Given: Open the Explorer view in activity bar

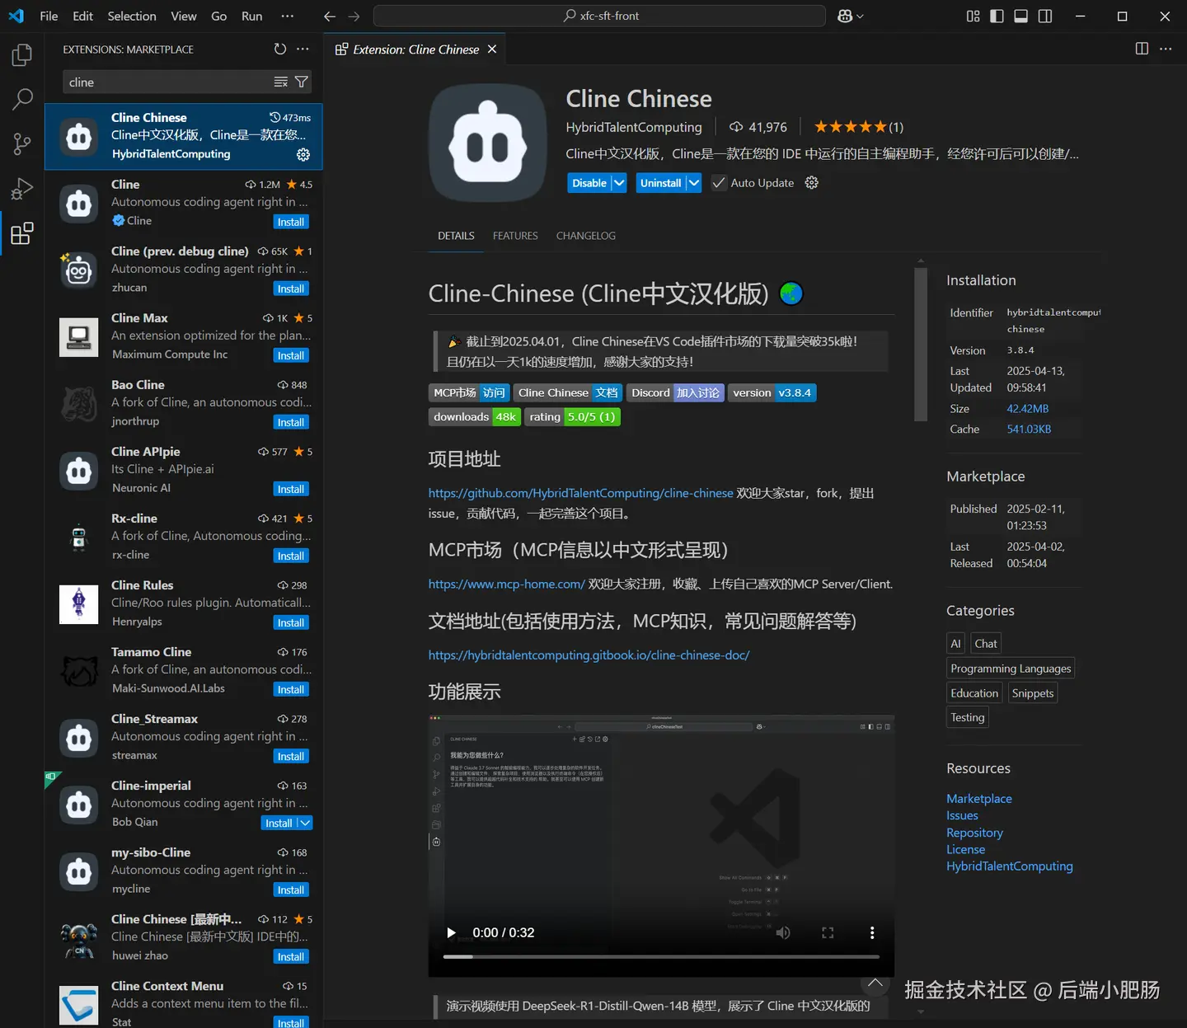Looking at the screenshot, I should (x=22, y=55).
